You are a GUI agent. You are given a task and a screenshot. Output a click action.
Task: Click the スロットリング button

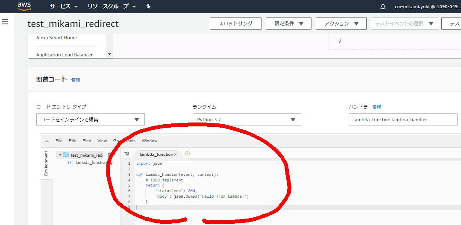pyautogui.click(x=235, y=23)
